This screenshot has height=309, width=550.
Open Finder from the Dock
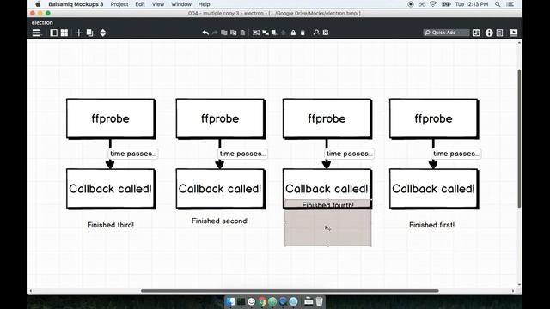230,301
